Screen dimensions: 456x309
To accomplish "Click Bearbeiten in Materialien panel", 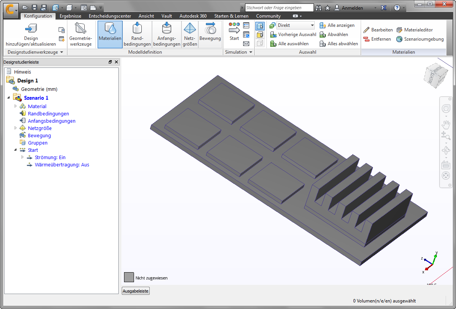I will click(x=378, y=30).
